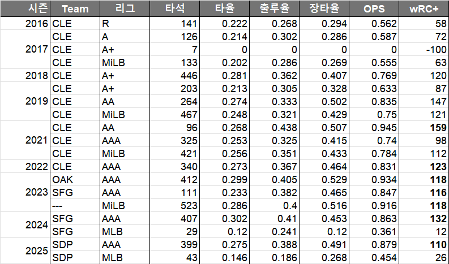The height and width of the screenshot is (264, 449).
Task: Click the OAK team cell
Action: (62, 180)
